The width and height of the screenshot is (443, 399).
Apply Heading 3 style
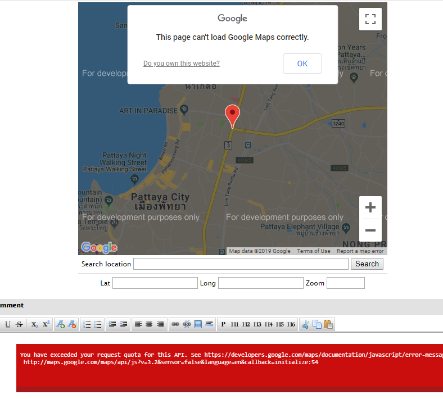[x=257, y=324]
